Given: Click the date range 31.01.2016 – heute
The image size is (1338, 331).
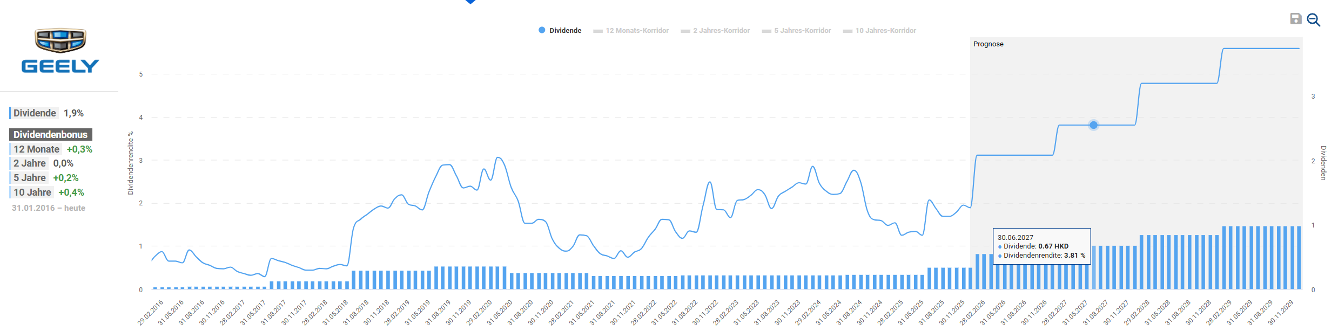Looking at the screenshot, I should [x=49, y=208].
